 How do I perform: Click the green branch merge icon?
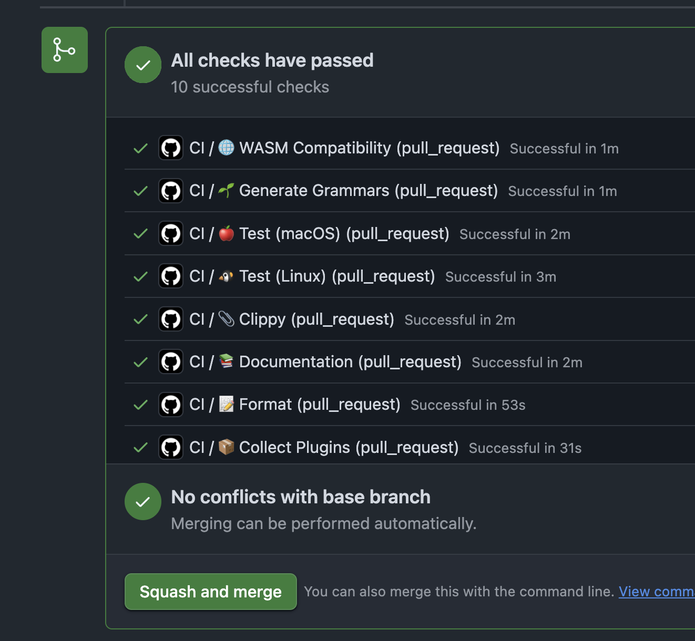pos(64,49)
